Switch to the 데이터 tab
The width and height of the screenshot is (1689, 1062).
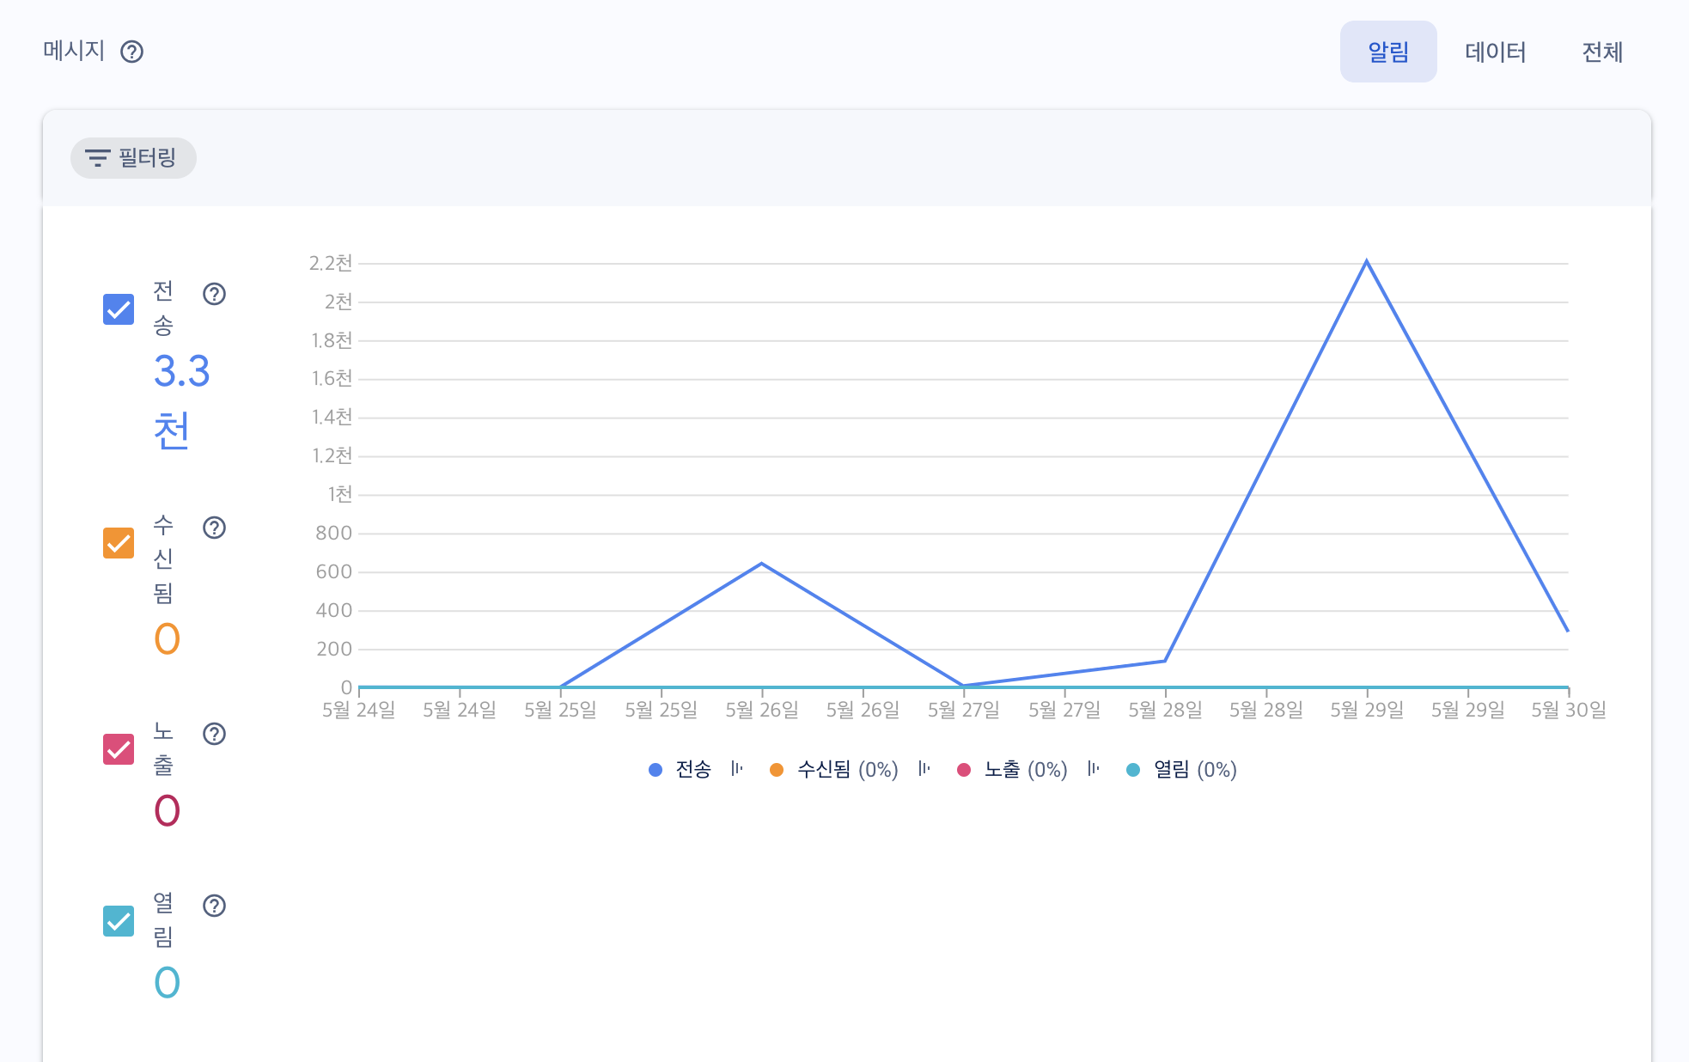1495,52
